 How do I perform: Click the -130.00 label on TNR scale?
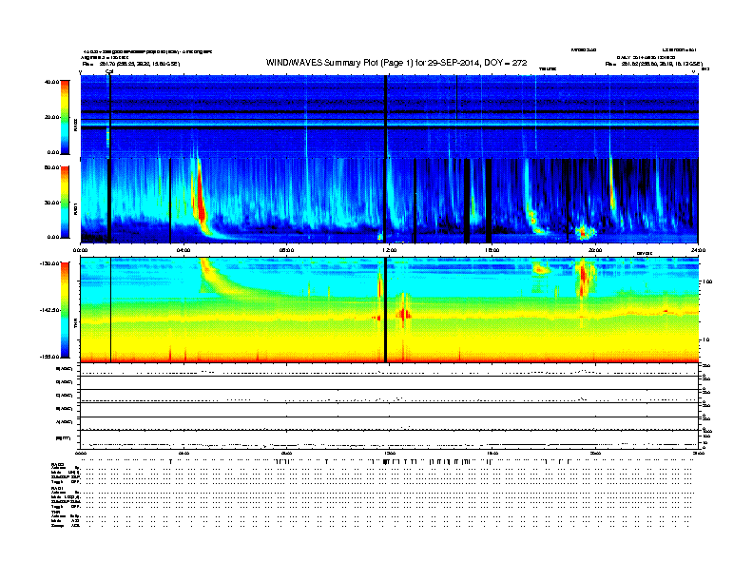(50, 263)
